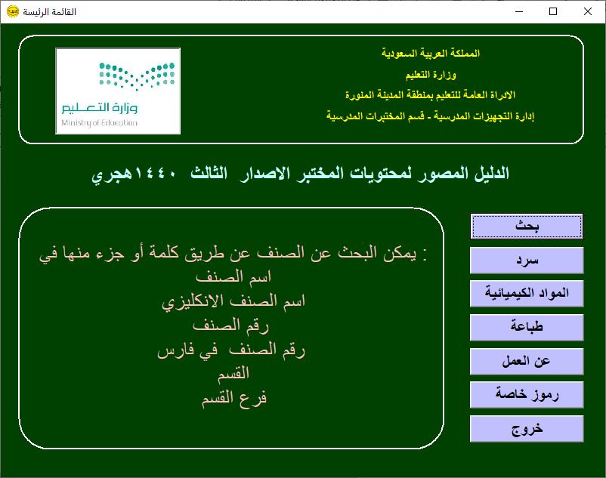Click the window title القائمة الرئيسة text
Screen dimensions: 606x478
point(49,12)
